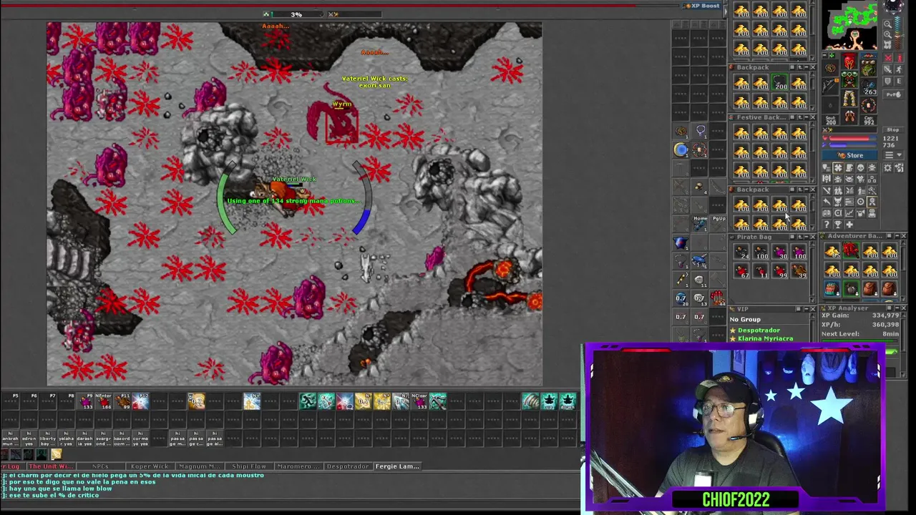Expand the XP Boost side arrow
The width and height of the screenshot is (916, 515).
(726, 11)
